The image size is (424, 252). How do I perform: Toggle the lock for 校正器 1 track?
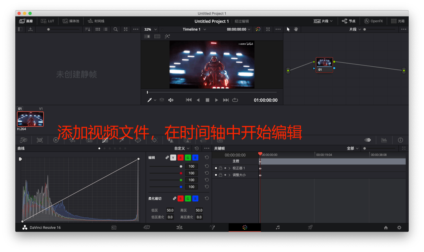[x=220, y=168]
